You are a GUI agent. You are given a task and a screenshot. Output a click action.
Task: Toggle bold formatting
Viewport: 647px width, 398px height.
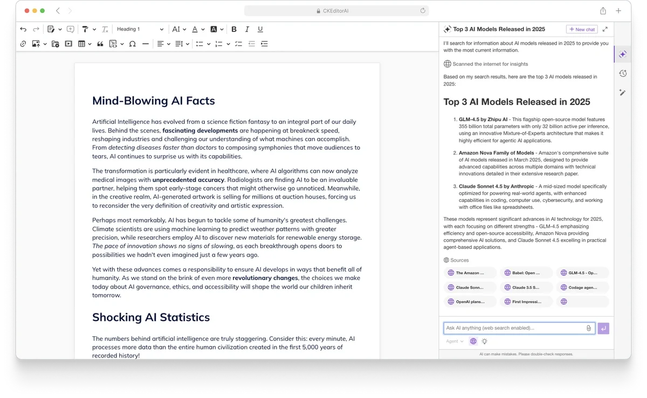tap(234, 29)
